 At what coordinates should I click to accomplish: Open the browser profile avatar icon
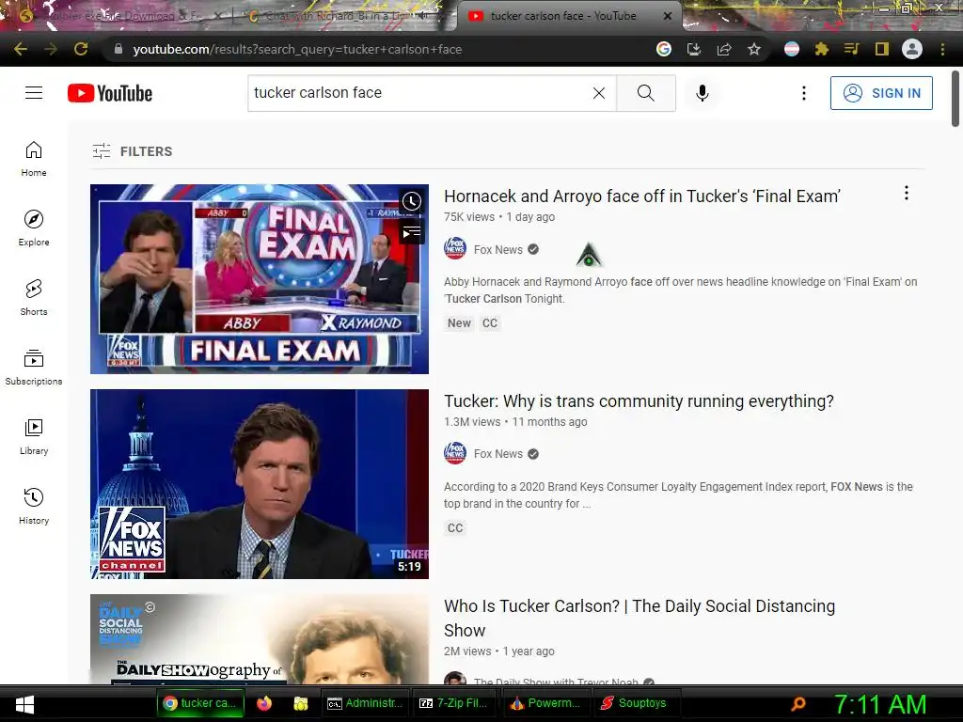(x=912, y=49)
